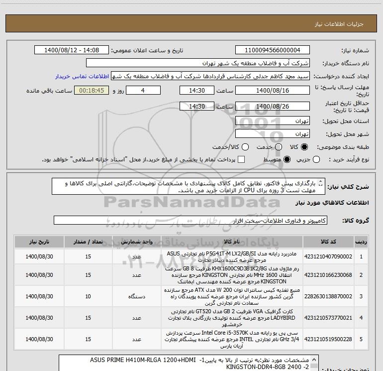Click the up arrow of description scrollbar
Viewport: 383px width, 371px height.
point(321,182)
